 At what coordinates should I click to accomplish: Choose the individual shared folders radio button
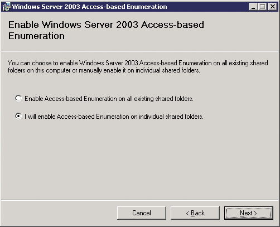pyautogui.click(x=18, y=116)
